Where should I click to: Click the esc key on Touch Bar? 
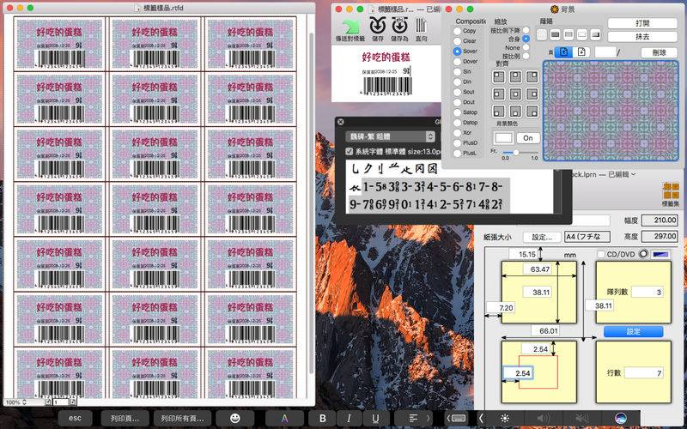click(x=75, y=418)
